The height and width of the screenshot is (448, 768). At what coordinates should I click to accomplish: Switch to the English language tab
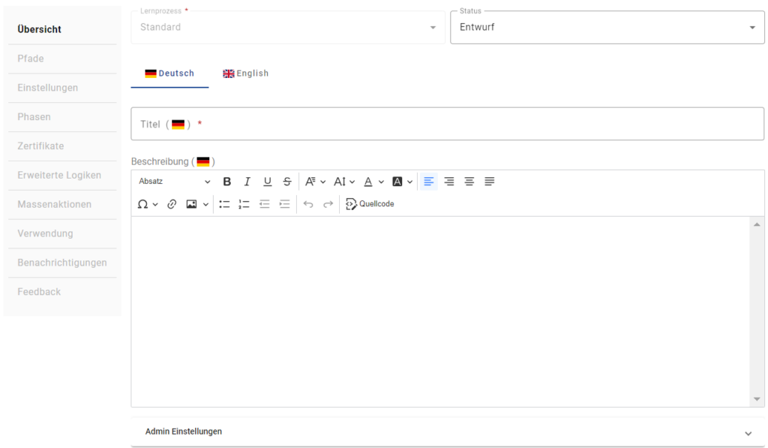coord(245,74)
